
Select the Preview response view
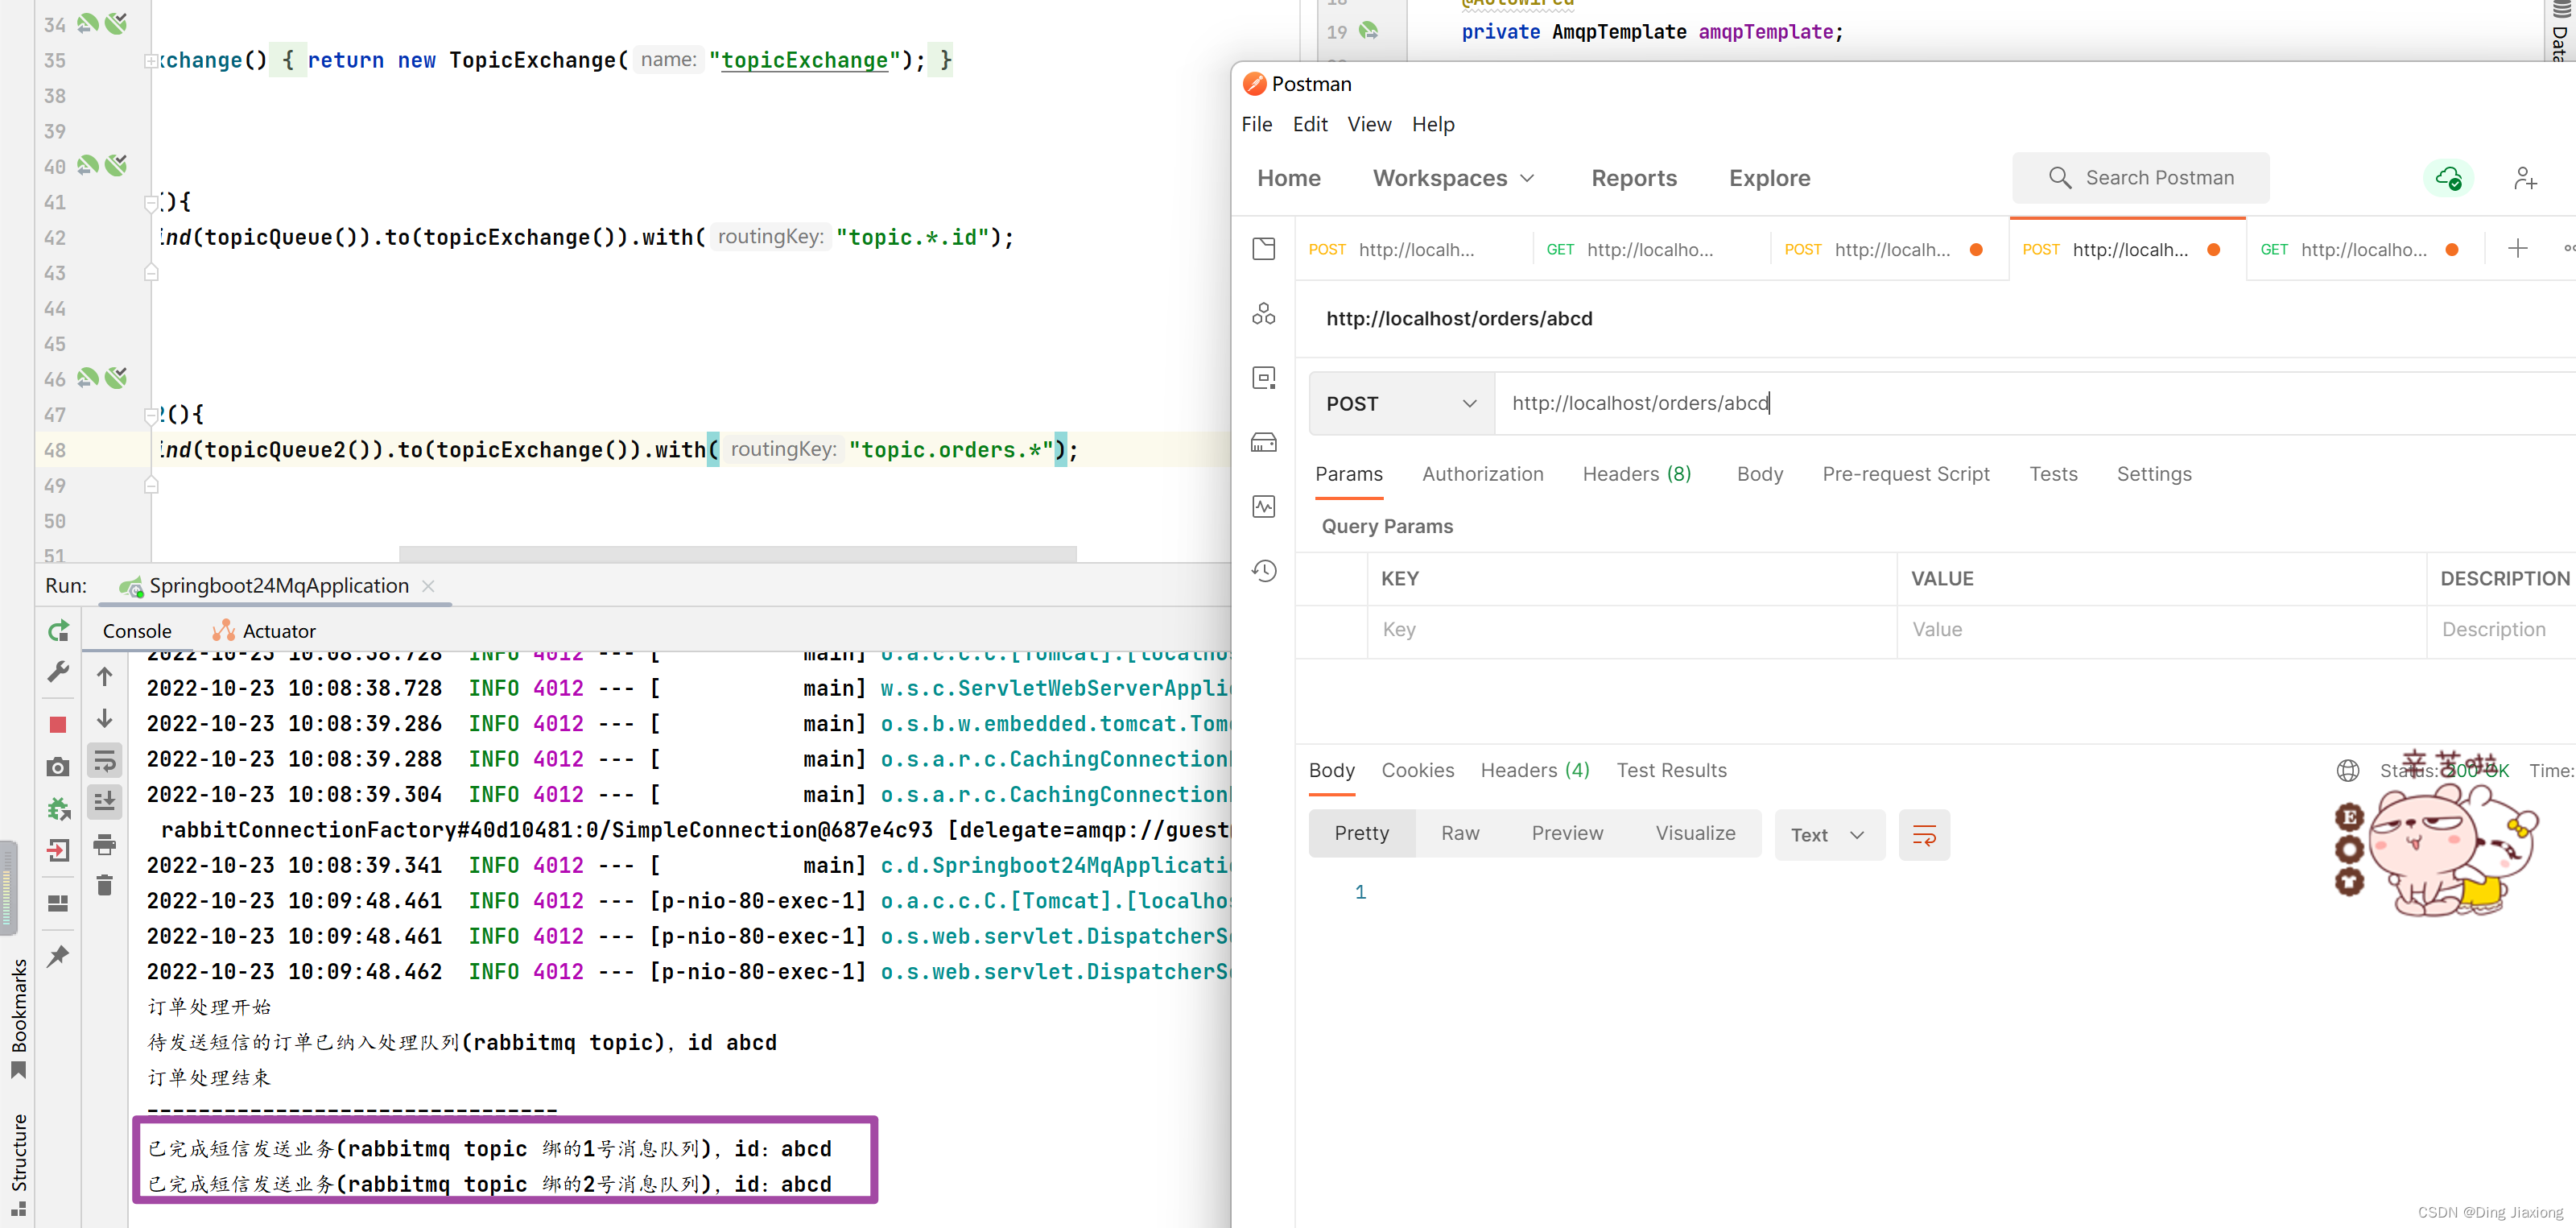(1567, 834)
